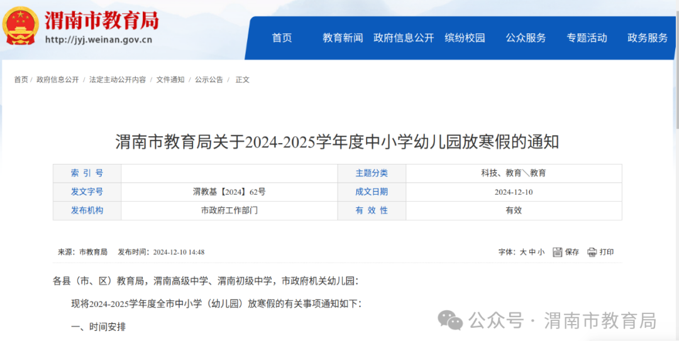Follow the 法定主动公开内容 breadcrumb link
679x341 pixels.
[118, 80]
